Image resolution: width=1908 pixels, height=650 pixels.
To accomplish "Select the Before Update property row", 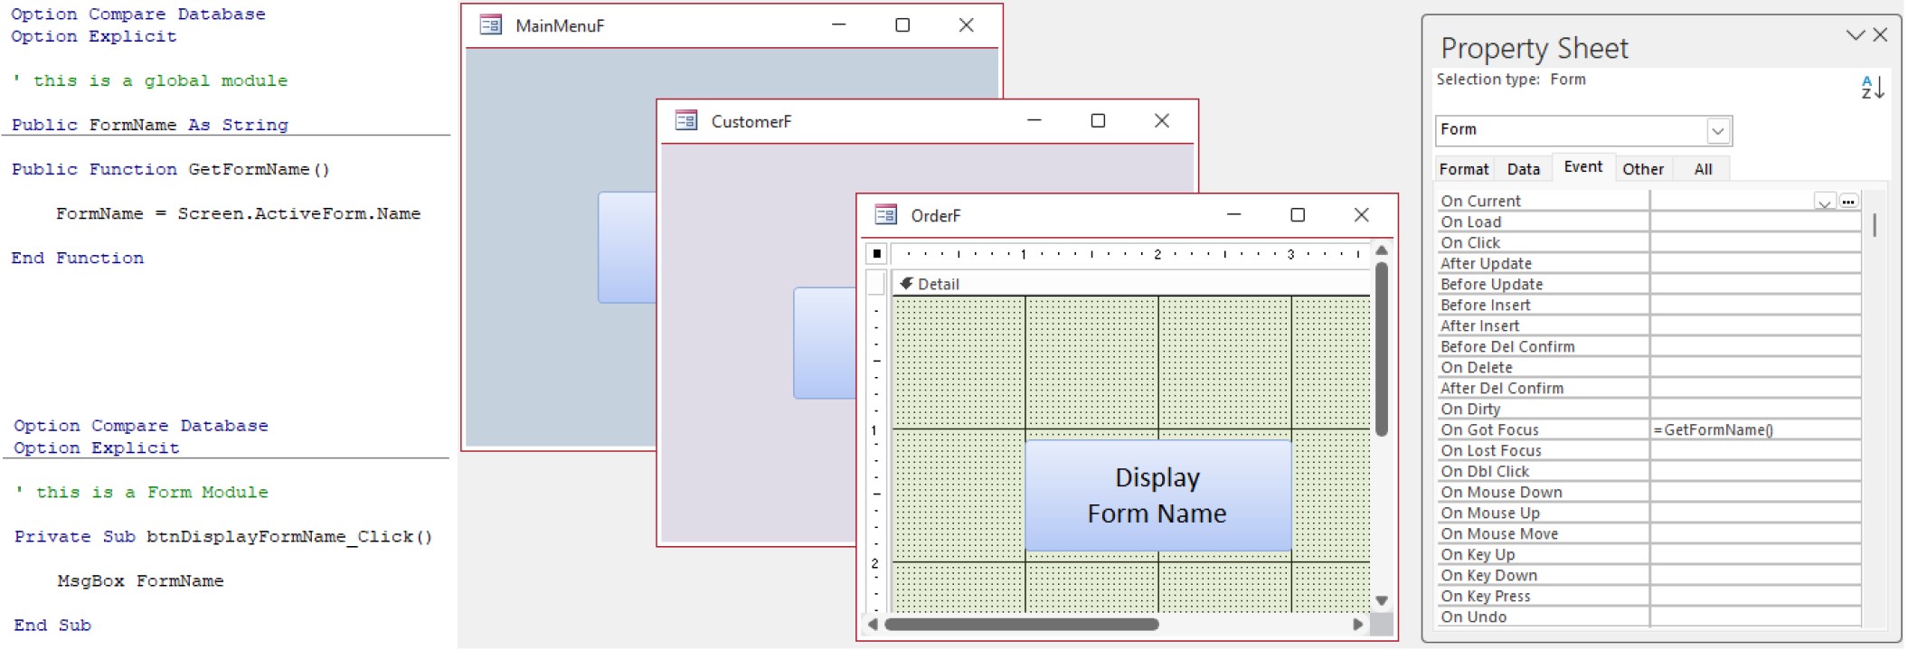I will tap(1648, 284).
